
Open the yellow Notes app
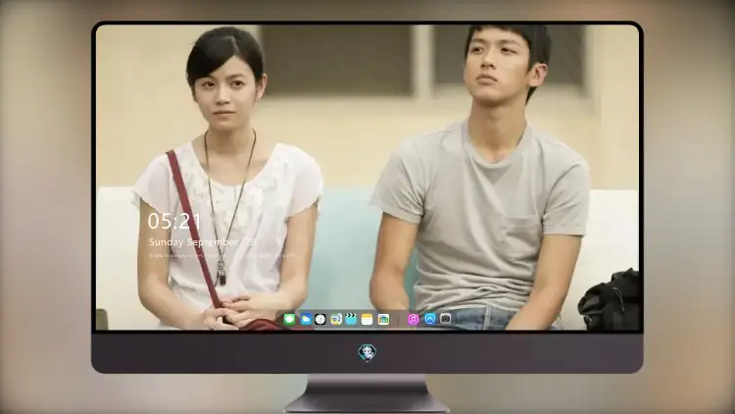367,319
